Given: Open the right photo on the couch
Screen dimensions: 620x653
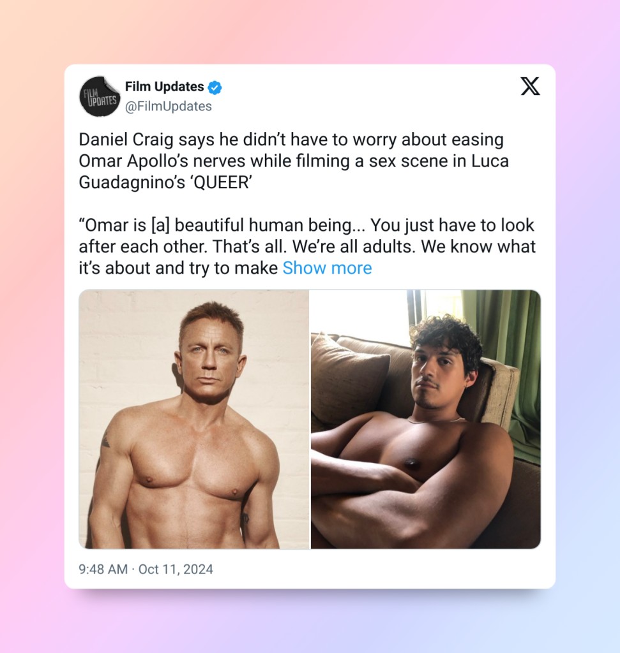Looking at the screenshot, I should point(426,420).
